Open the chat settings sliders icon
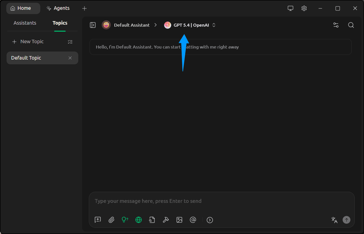 point(336,25)
